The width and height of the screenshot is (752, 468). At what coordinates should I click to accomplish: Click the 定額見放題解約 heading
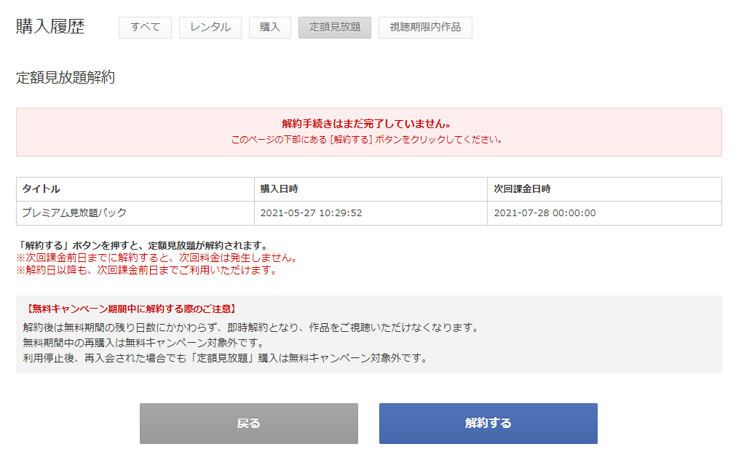coord(66,77)
